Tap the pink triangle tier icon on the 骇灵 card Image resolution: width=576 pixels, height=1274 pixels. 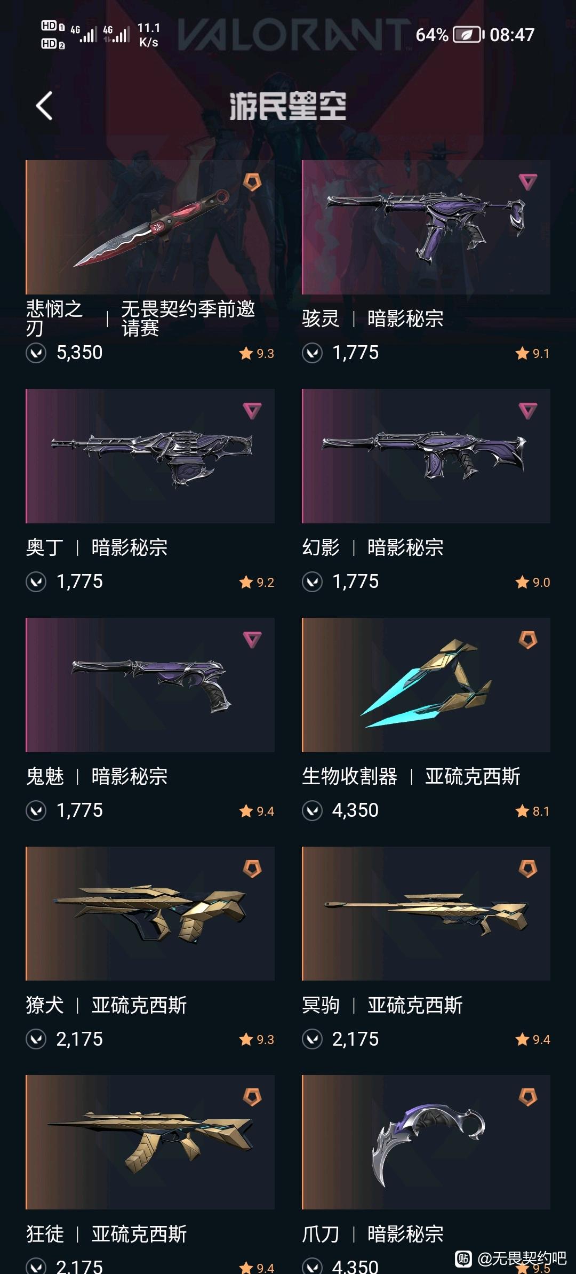(528, 182)
